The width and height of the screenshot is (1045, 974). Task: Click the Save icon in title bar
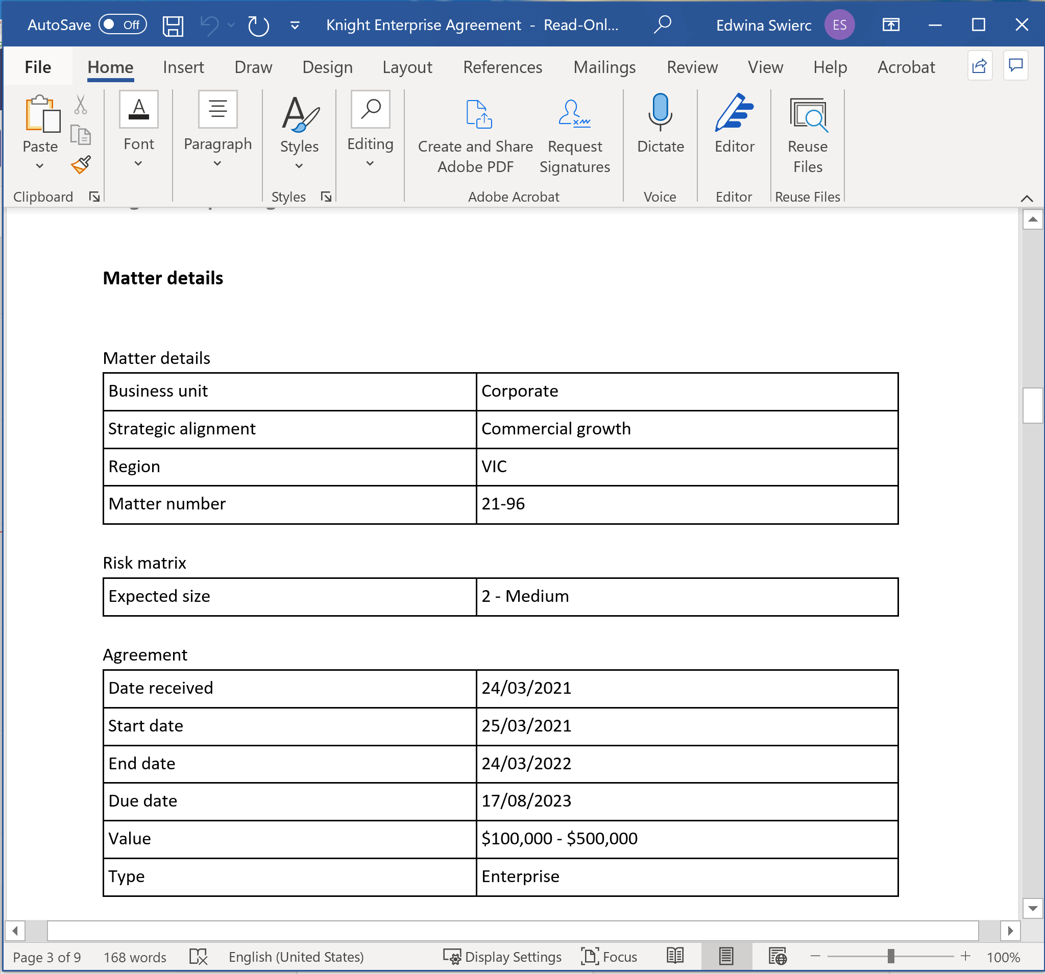173,25
